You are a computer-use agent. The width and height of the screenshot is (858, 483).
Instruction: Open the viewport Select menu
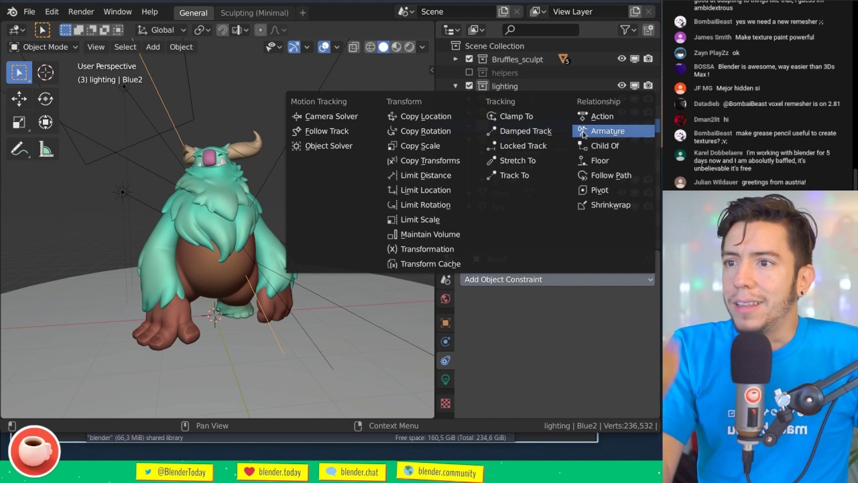coord(125,47)
